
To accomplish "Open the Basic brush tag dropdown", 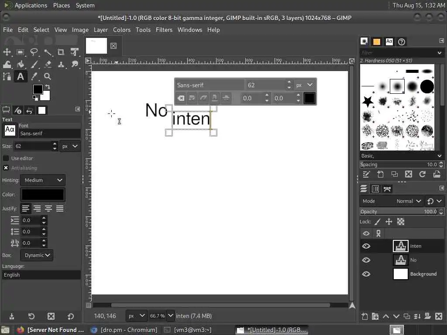I will click(439, 156).
